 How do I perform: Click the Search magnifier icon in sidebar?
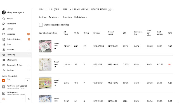click(x=4, y=19)
